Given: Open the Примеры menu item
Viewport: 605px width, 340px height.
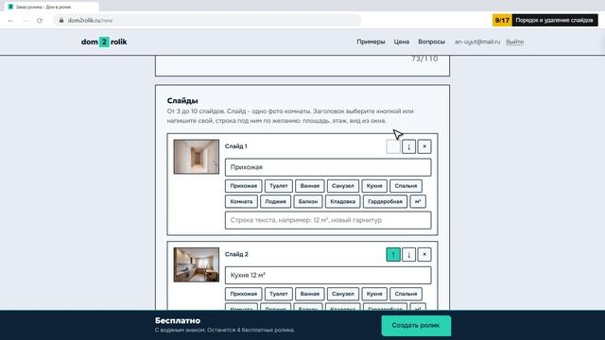Looking at the screenshot, I should (x=371, y=42).
